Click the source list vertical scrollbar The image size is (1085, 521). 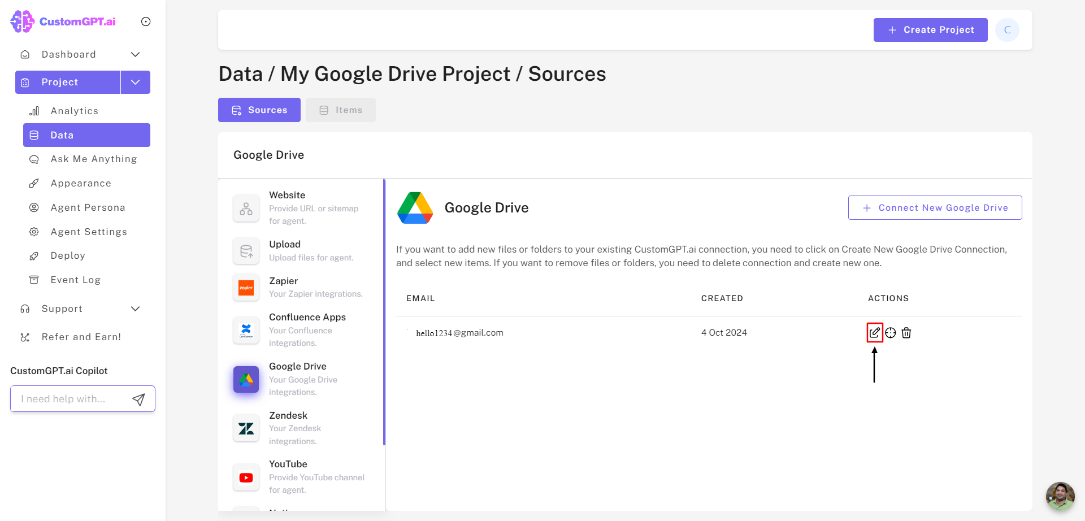(x=384, y=312)
